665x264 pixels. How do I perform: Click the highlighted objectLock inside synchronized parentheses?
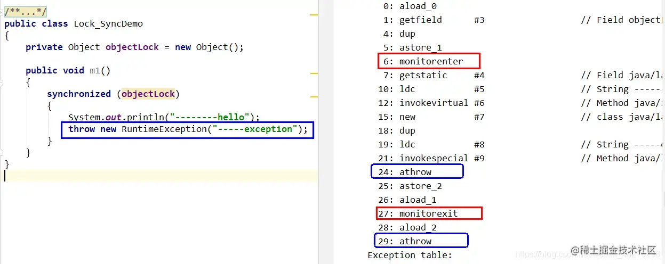(148, 94)
